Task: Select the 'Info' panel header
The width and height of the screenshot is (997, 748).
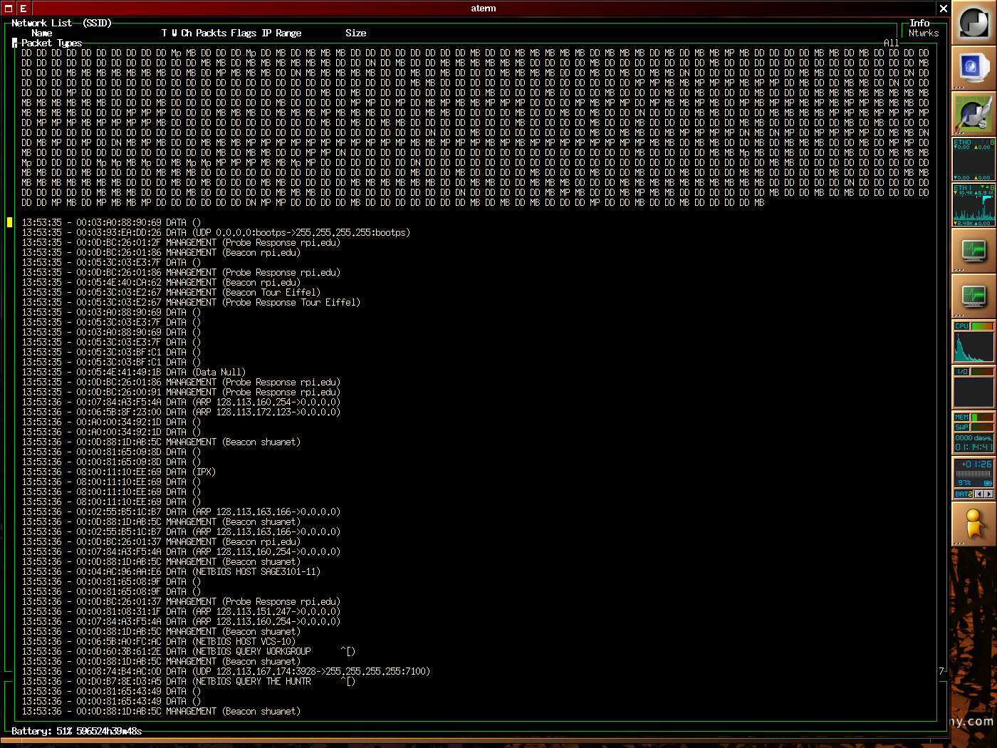Action: (920, 23)
